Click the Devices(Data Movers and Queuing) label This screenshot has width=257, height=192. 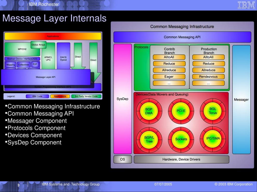click(162, 94)
